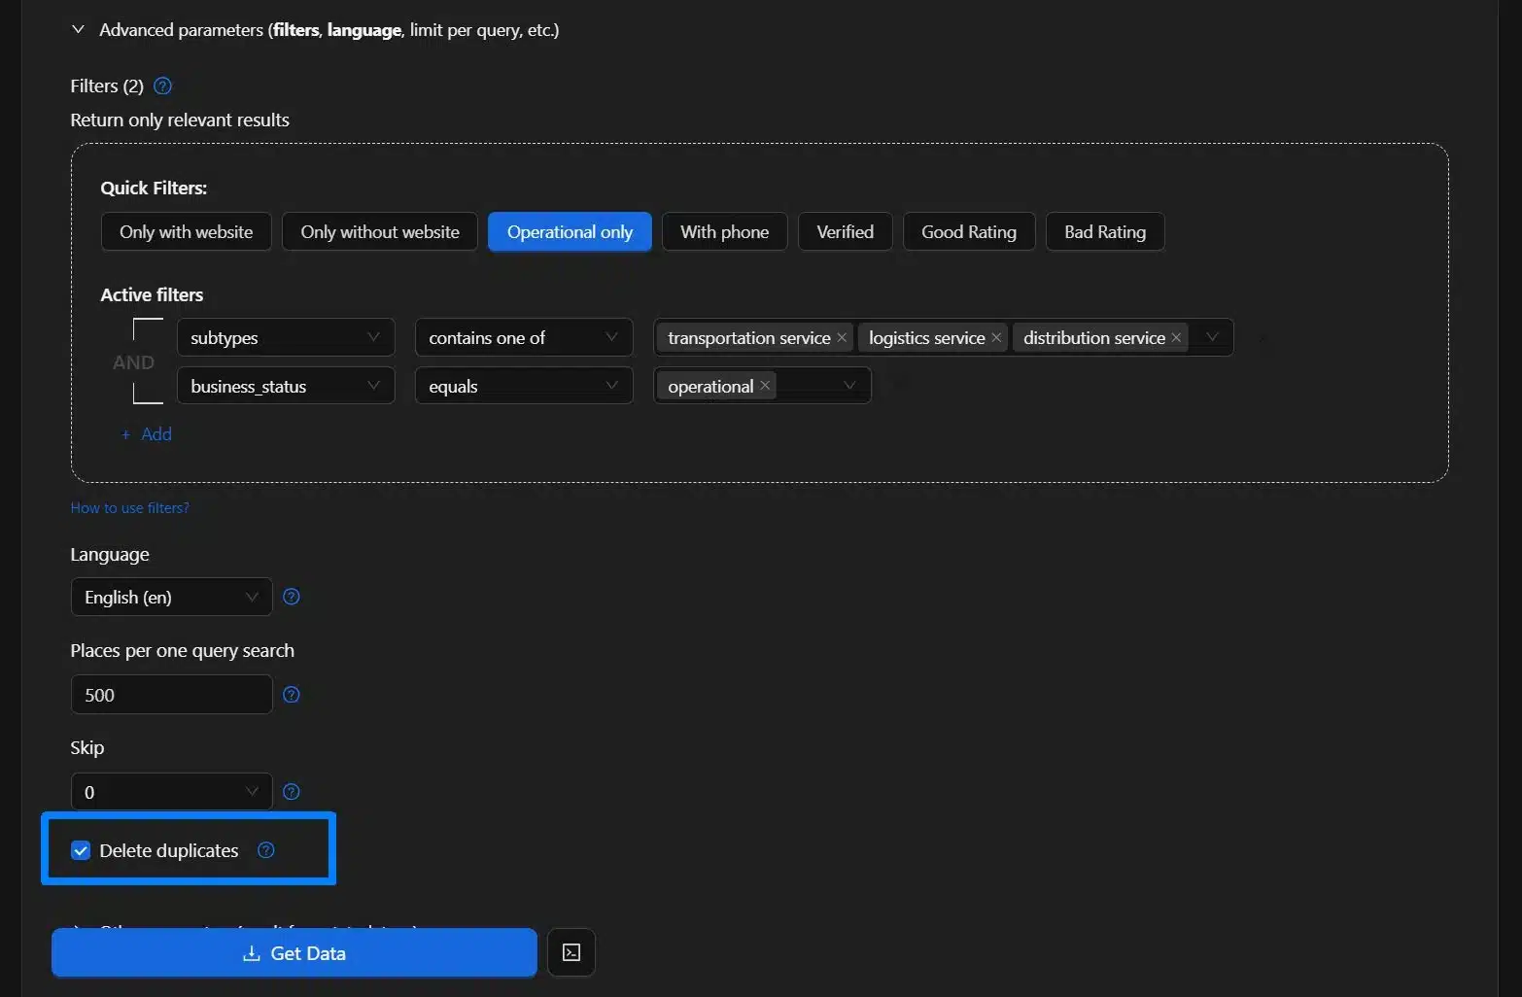
Task: Remove the operational value tag
Action: coord(765,386)
